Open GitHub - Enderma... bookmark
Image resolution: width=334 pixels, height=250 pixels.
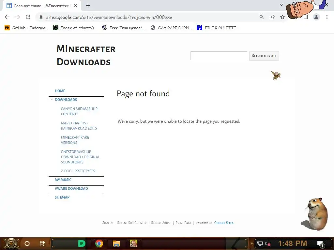click(x=26, y=28)
